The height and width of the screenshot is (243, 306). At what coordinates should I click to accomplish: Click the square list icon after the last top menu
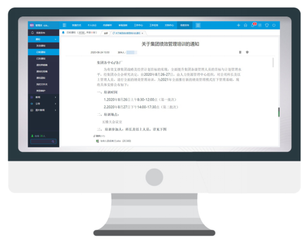198,25
